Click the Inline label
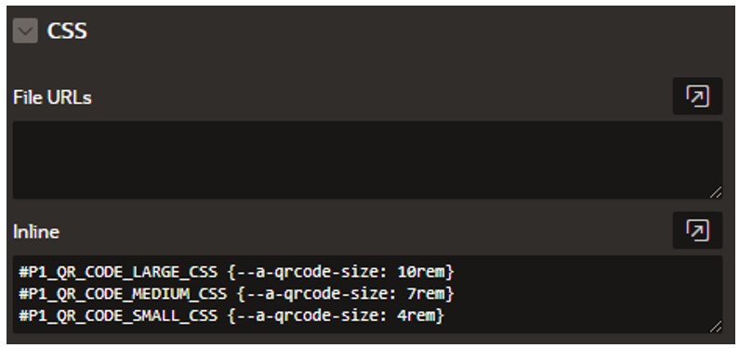 coord(36,232)
